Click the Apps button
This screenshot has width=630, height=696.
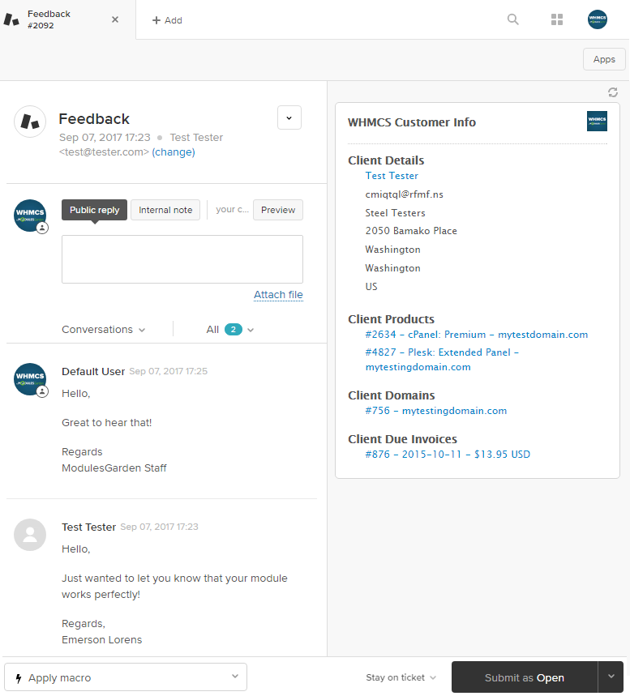[x=604, y=59]
